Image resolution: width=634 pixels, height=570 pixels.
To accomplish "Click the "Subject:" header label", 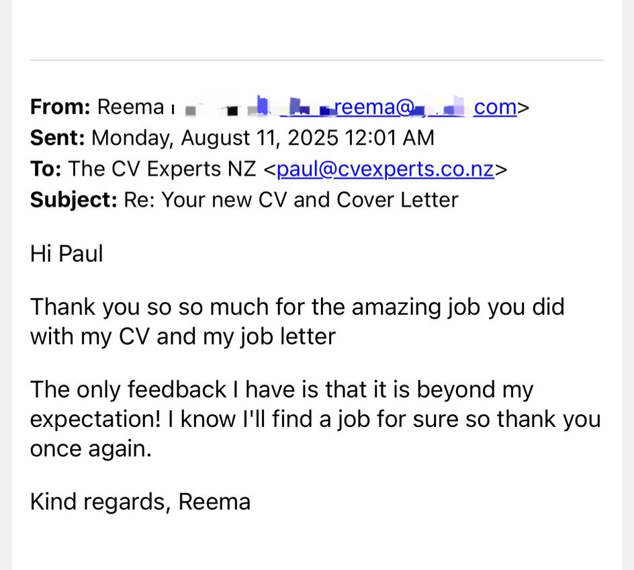I will (74, 199).
